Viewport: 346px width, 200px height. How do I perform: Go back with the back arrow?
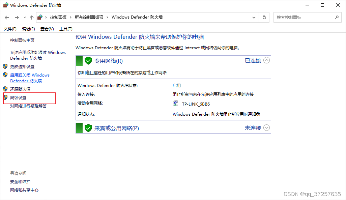pyautogui.click(x=7, y=18)
